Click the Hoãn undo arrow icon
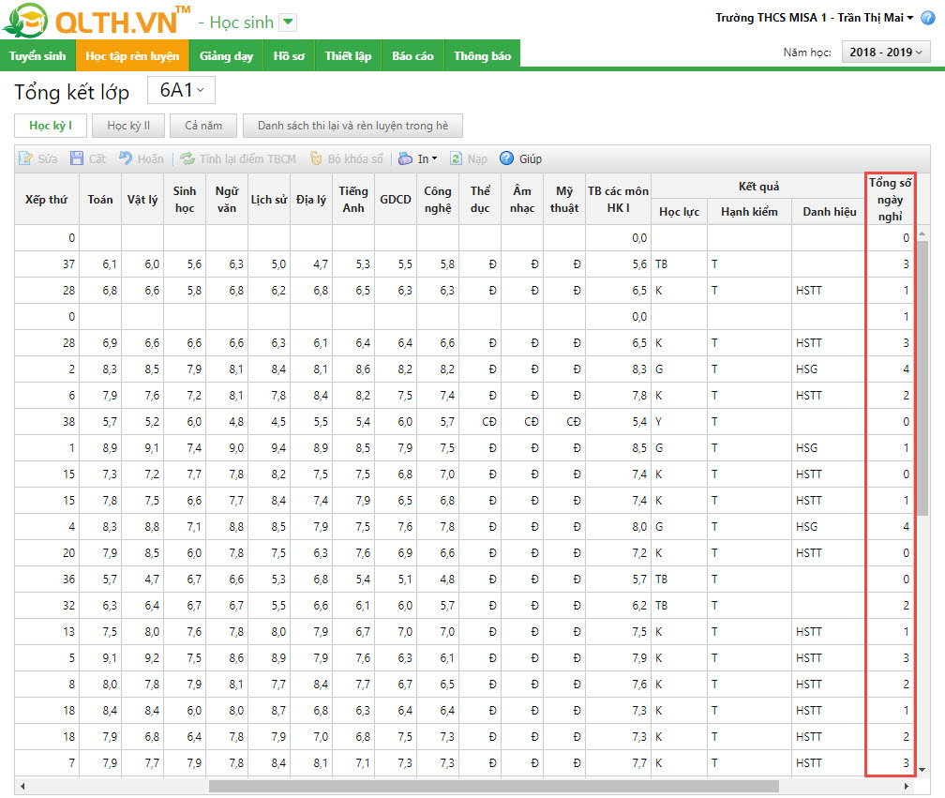The height and width of the screenshot is (798, 945). click(126, 158)
